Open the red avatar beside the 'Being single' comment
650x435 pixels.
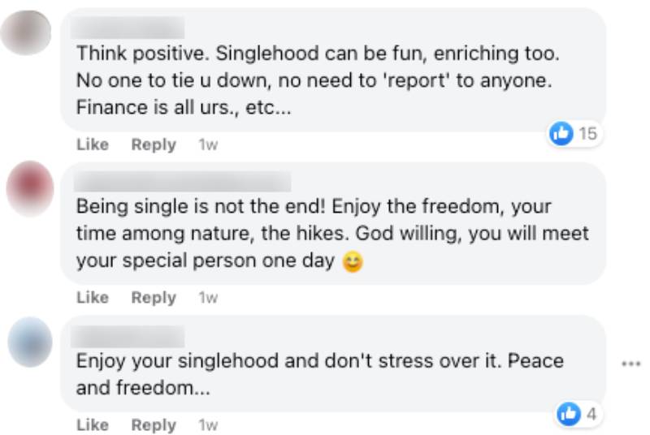[30, 189]
